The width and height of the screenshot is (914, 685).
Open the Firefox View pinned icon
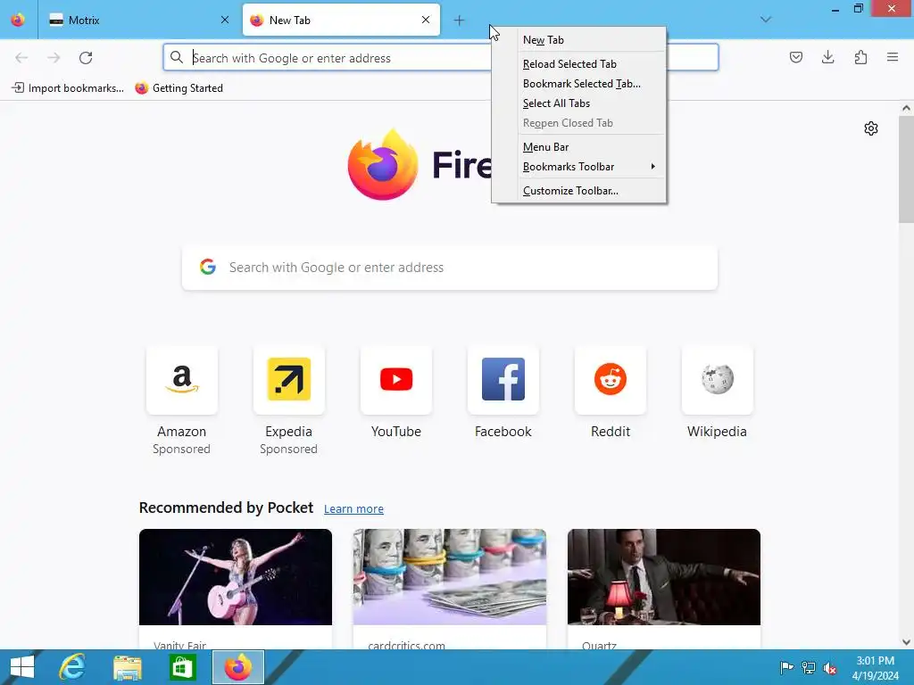coord(18,20)
